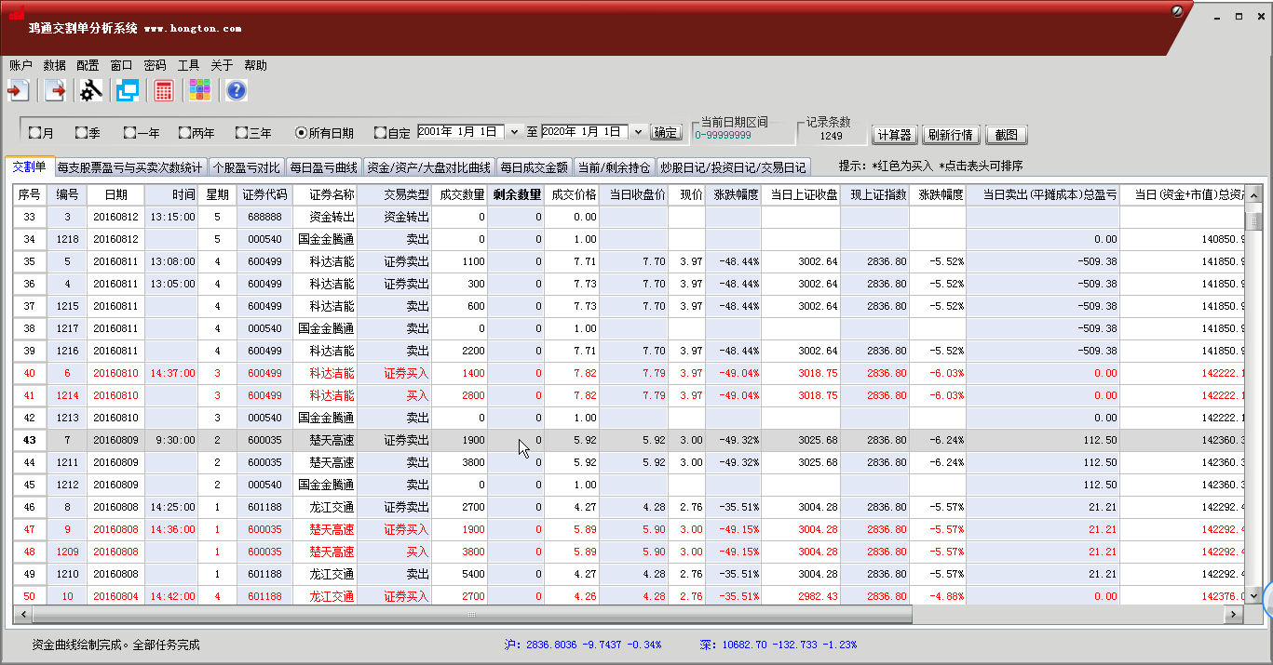
Task: Sort by the 当日上证收盘 column header
Action: (801, 194)
